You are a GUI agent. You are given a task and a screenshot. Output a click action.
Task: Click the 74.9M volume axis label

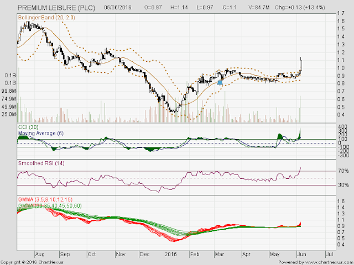click(x=10, y=99)
